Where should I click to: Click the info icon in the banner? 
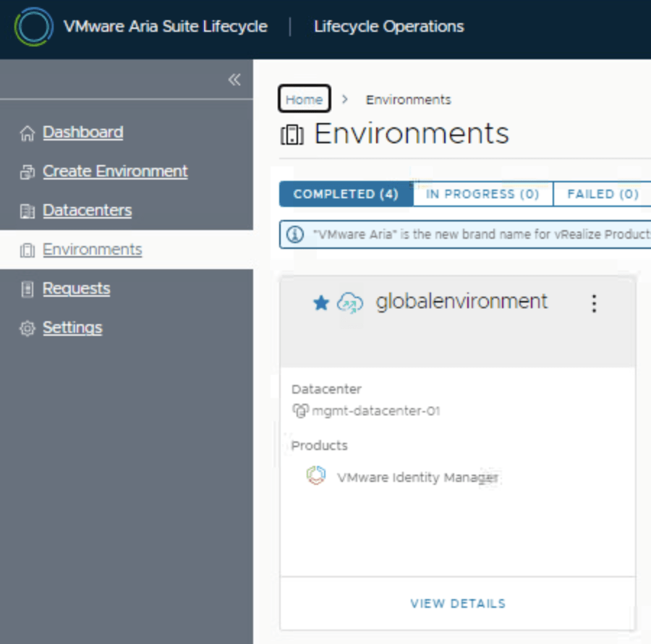(295, 234)
